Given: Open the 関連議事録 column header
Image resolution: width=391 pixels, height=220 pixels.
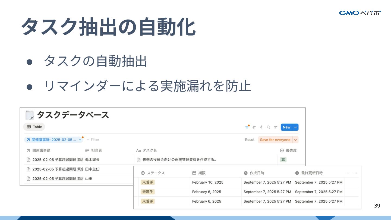Looking at the screenshot, I should coord(38,150).
